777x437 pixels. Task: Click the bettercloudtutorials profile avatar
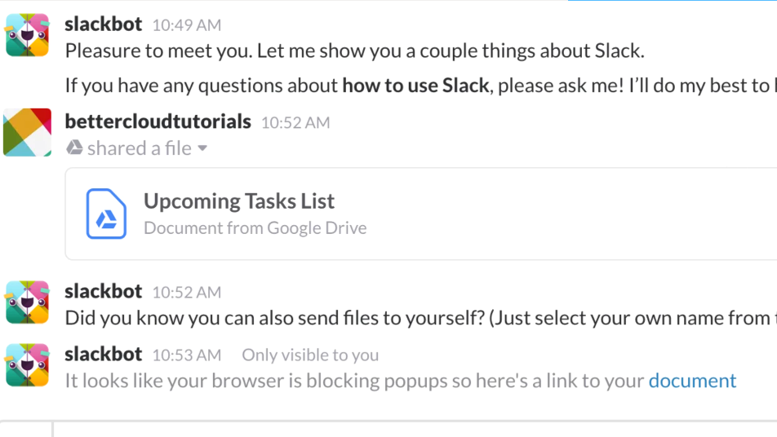coord(27,132)
